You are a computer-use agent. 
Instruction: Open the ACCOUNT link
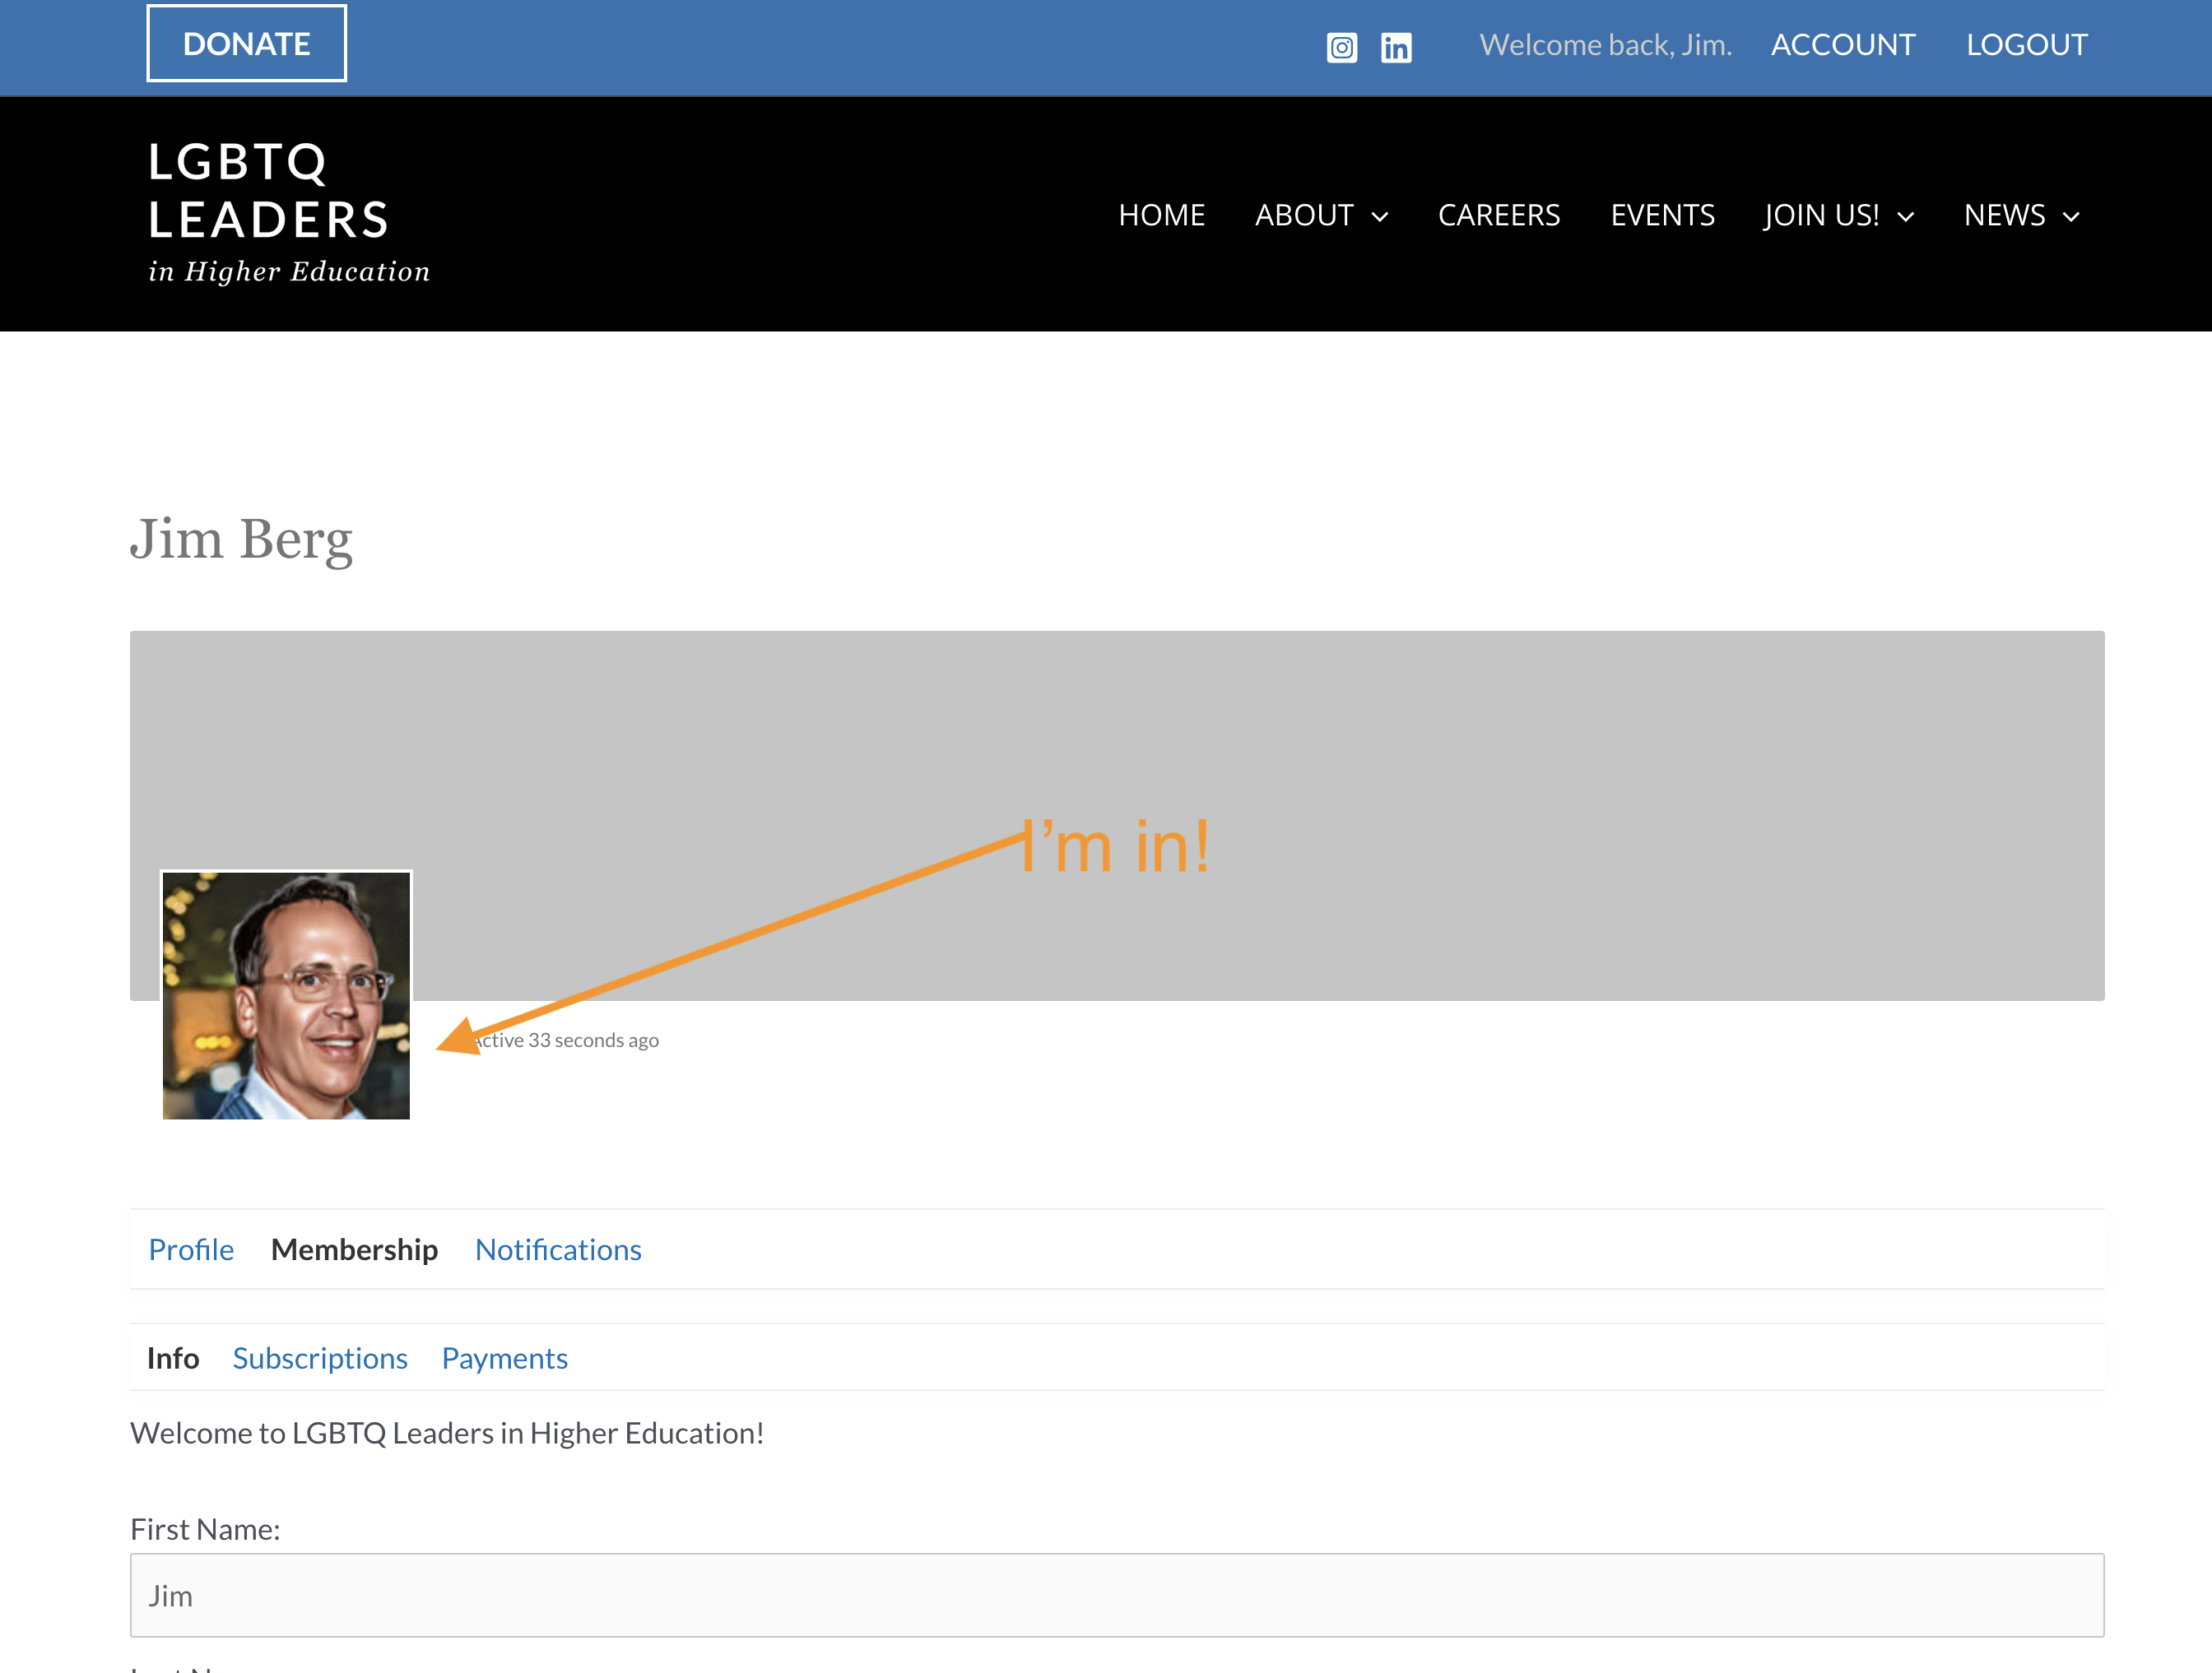(x=1843, y=45)
